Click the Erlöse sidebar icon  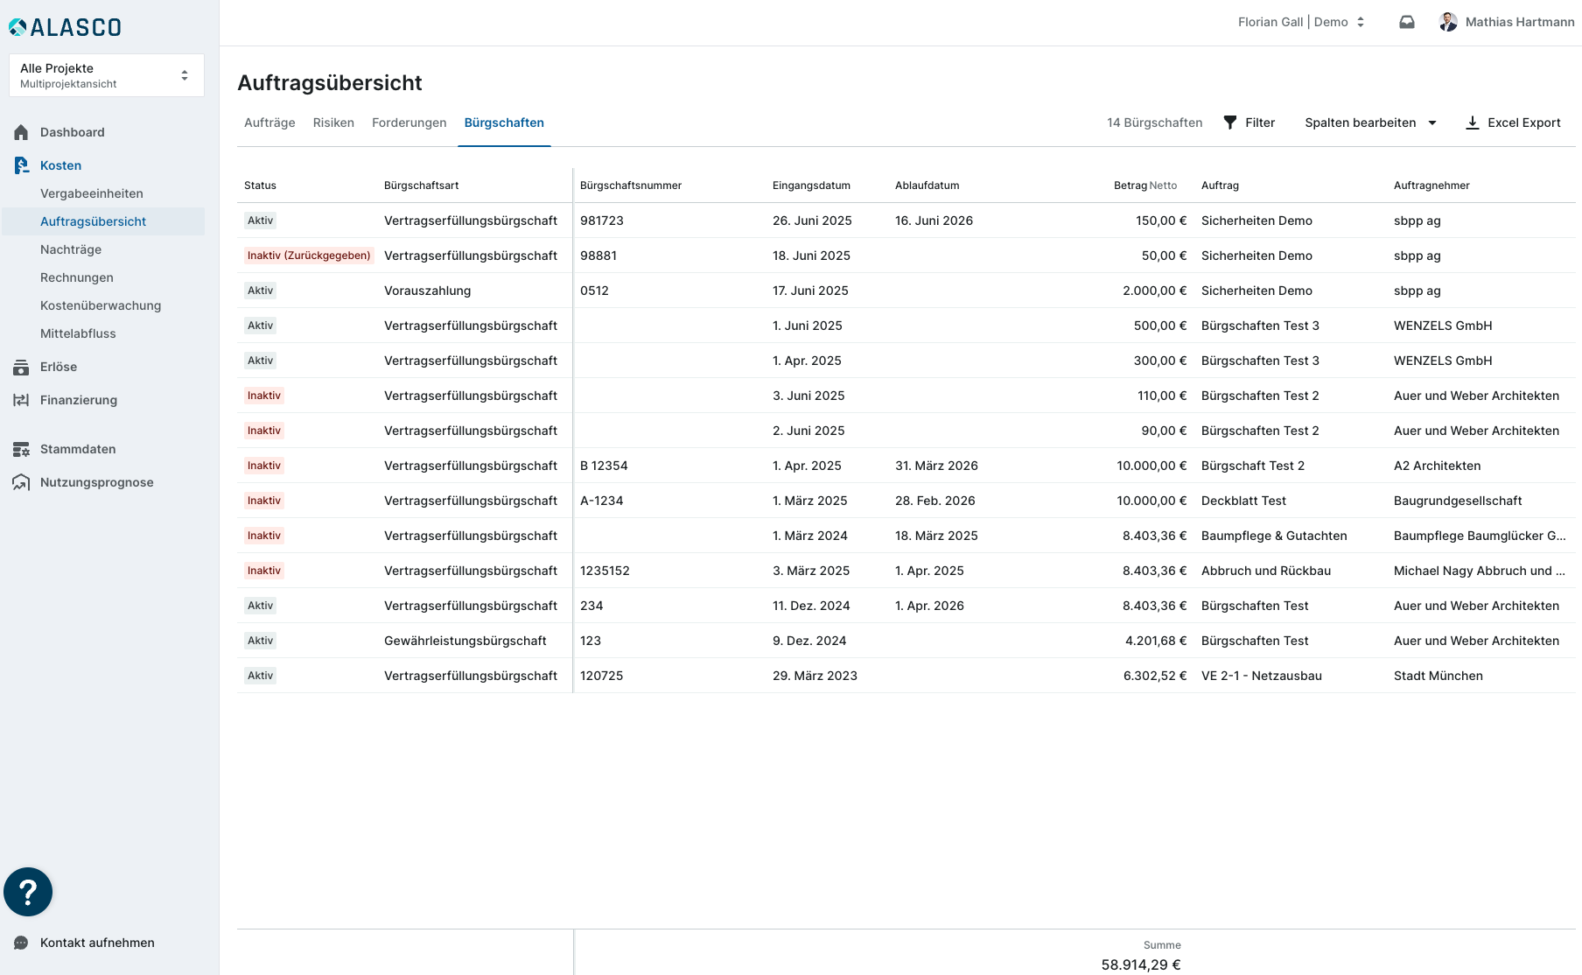click(21, 368)
